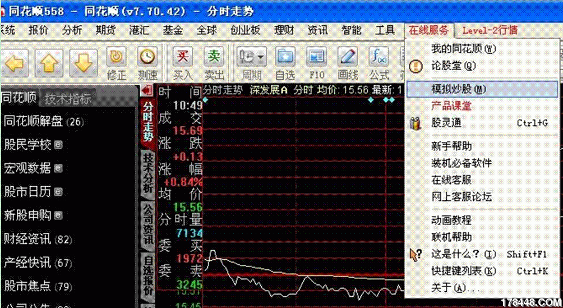Screen dimensions: 563x308
Task: Collapse the left panel with red arrow icon
Action: 147,90
